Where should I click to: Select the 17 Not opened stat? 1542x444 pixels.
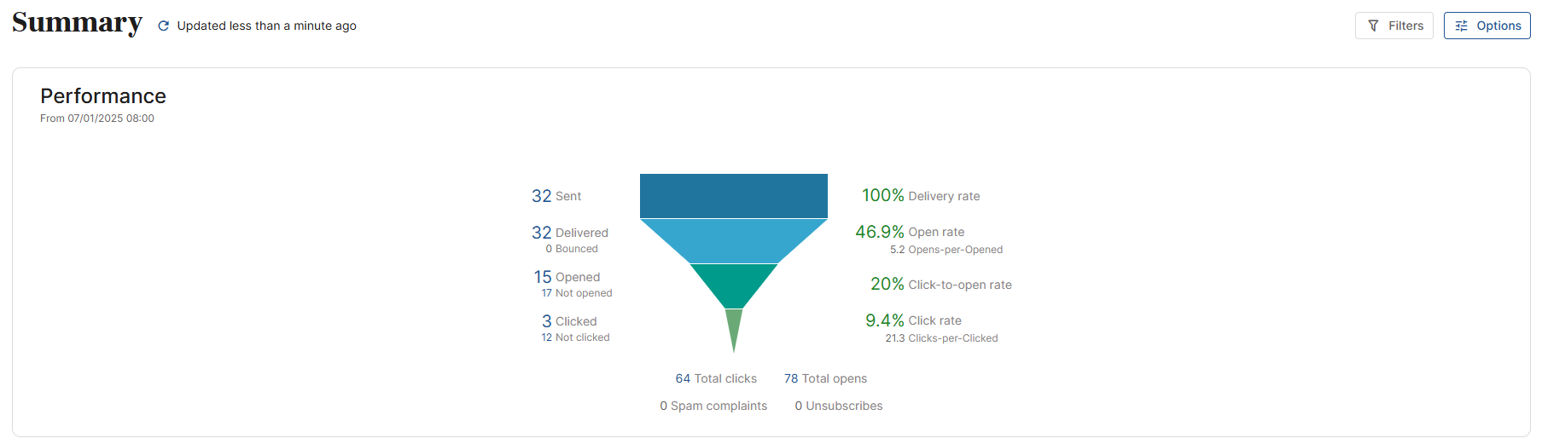(x=576, y=293)
